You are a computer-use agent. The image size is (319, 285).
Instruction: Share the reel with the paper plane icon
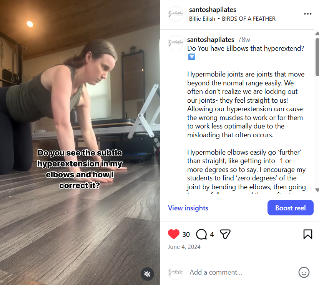click(x=225, y=234)
